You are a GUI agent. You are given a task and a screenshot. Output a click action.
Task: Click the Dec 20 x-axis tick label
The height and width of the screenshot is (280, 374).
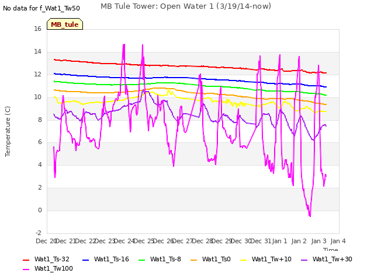pyautogui.click(x=46, y=241)
